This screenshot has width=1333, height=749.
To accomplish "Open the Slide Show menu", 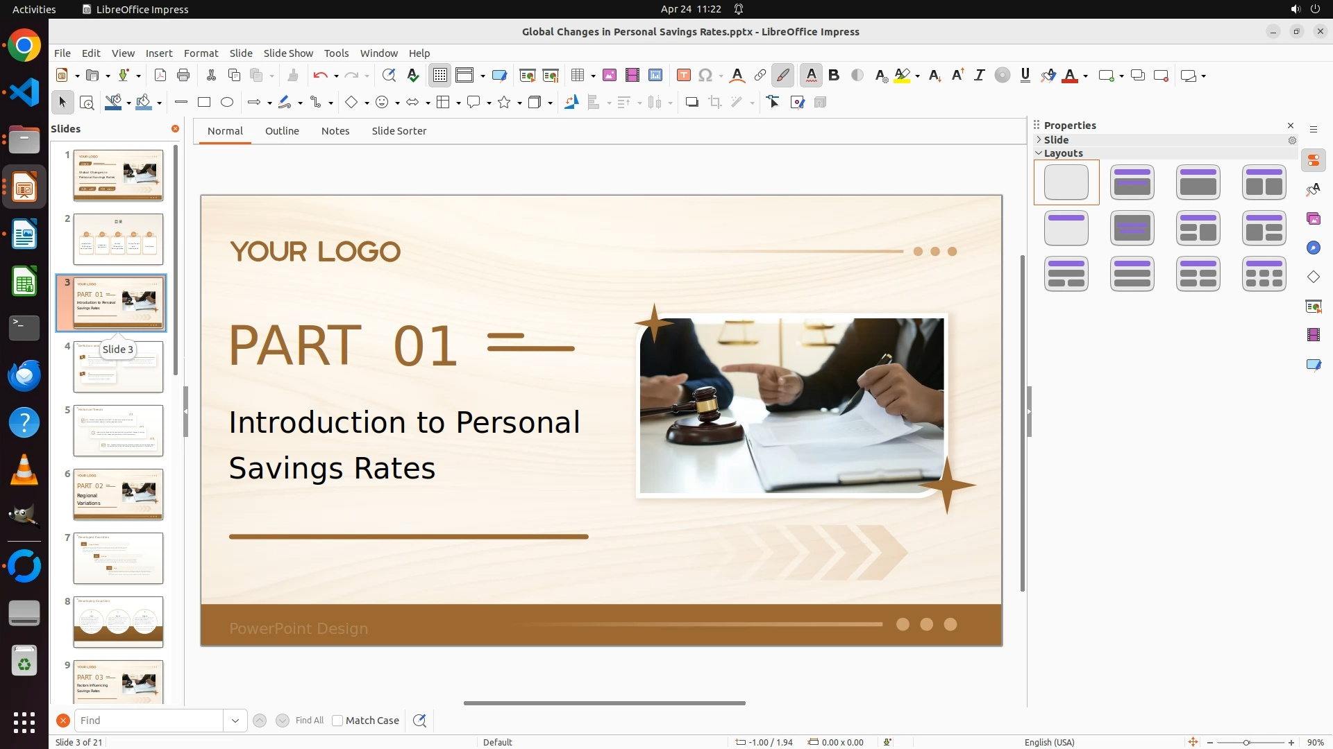I will (288, 53).
